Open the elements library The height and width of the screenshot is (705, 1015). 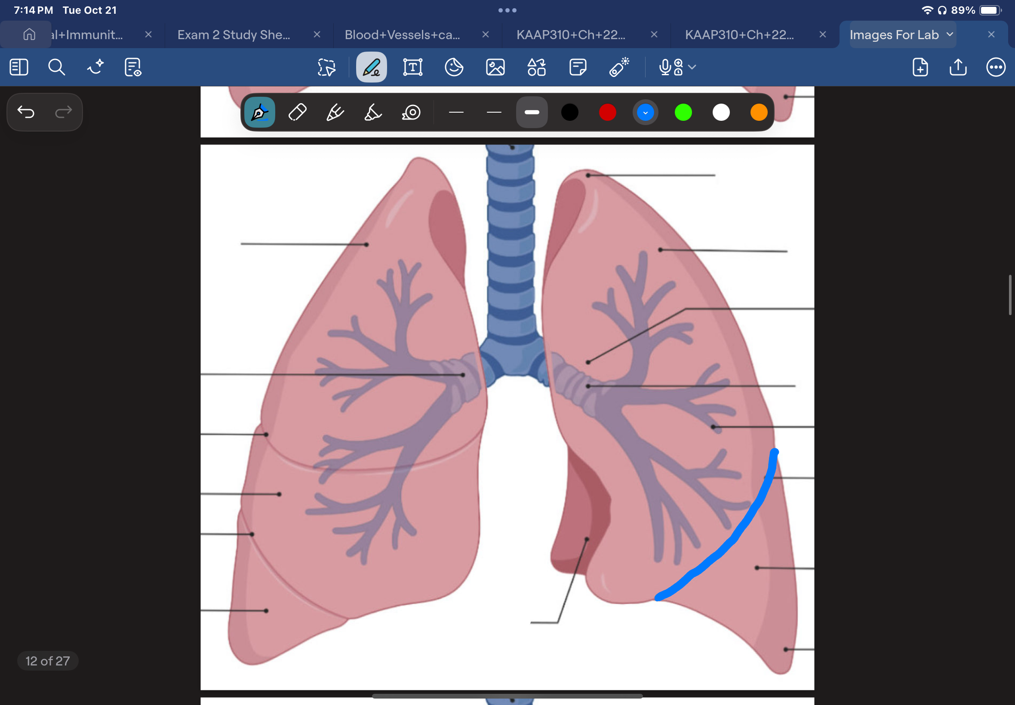pos(536,67)
